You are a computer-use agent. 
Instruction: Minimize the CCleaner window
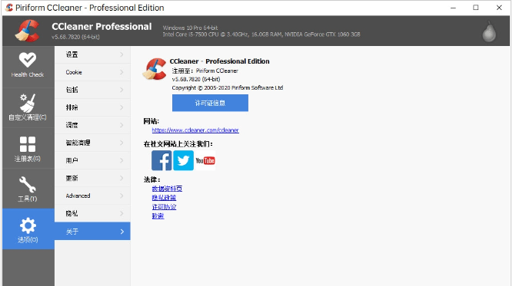point(453,8)
